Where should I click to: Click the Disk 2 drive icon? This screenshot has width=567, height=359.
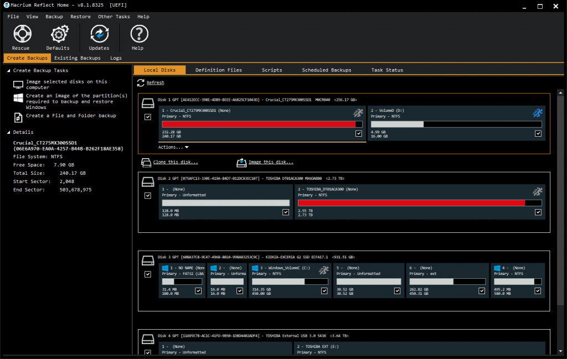148,182
